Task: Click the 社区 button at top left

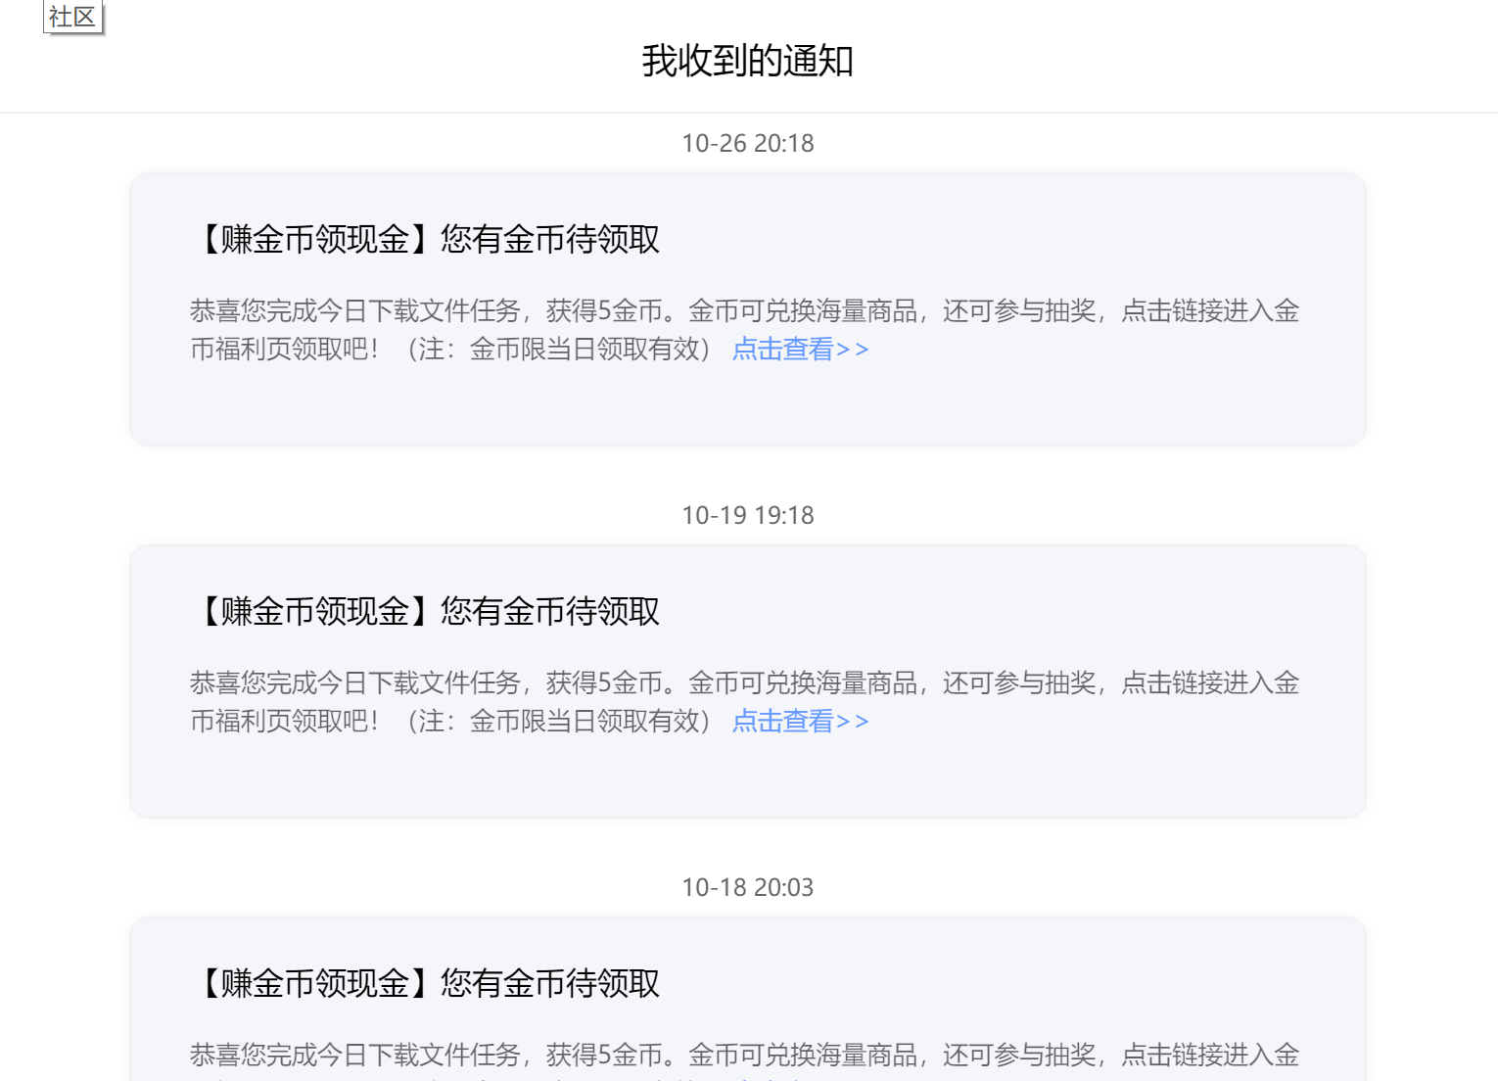Action: point(72,16)
